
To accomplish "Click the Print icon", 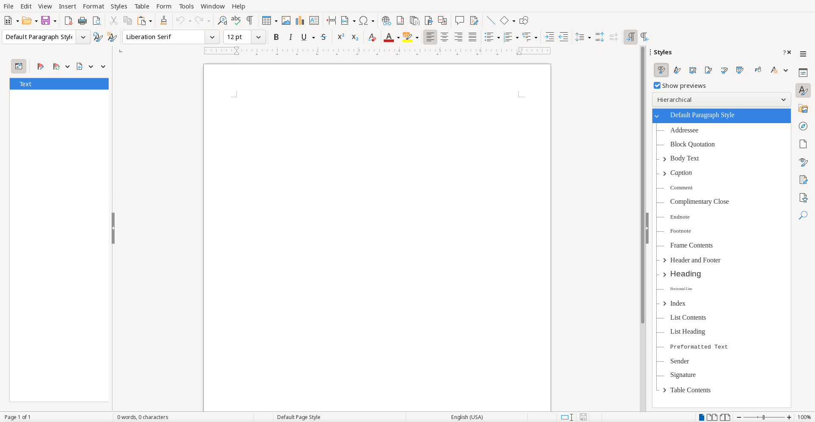I will click(82, 20).
